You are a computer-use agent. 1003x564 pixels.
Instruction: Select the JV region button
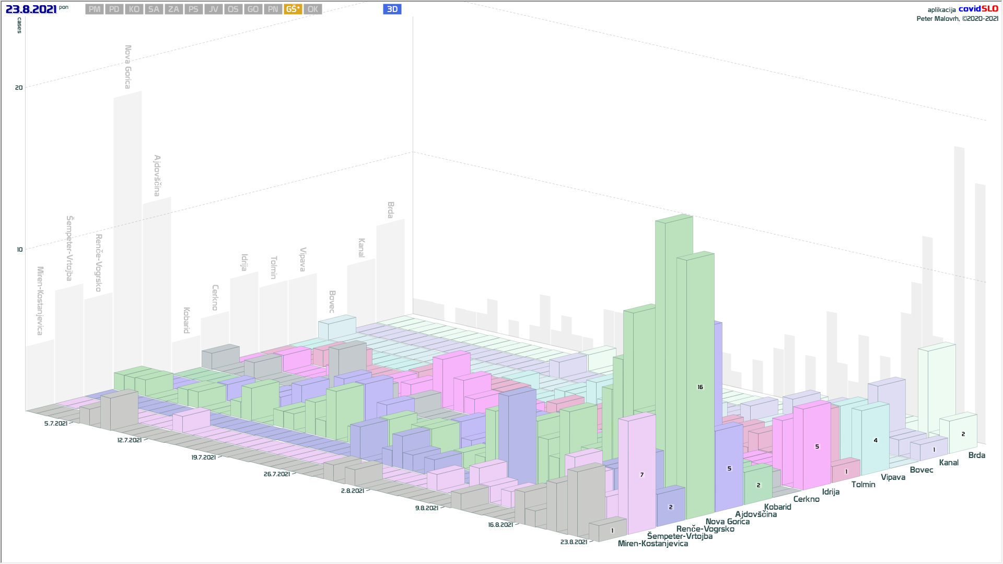pyautogui.click(x=214, y=9)
